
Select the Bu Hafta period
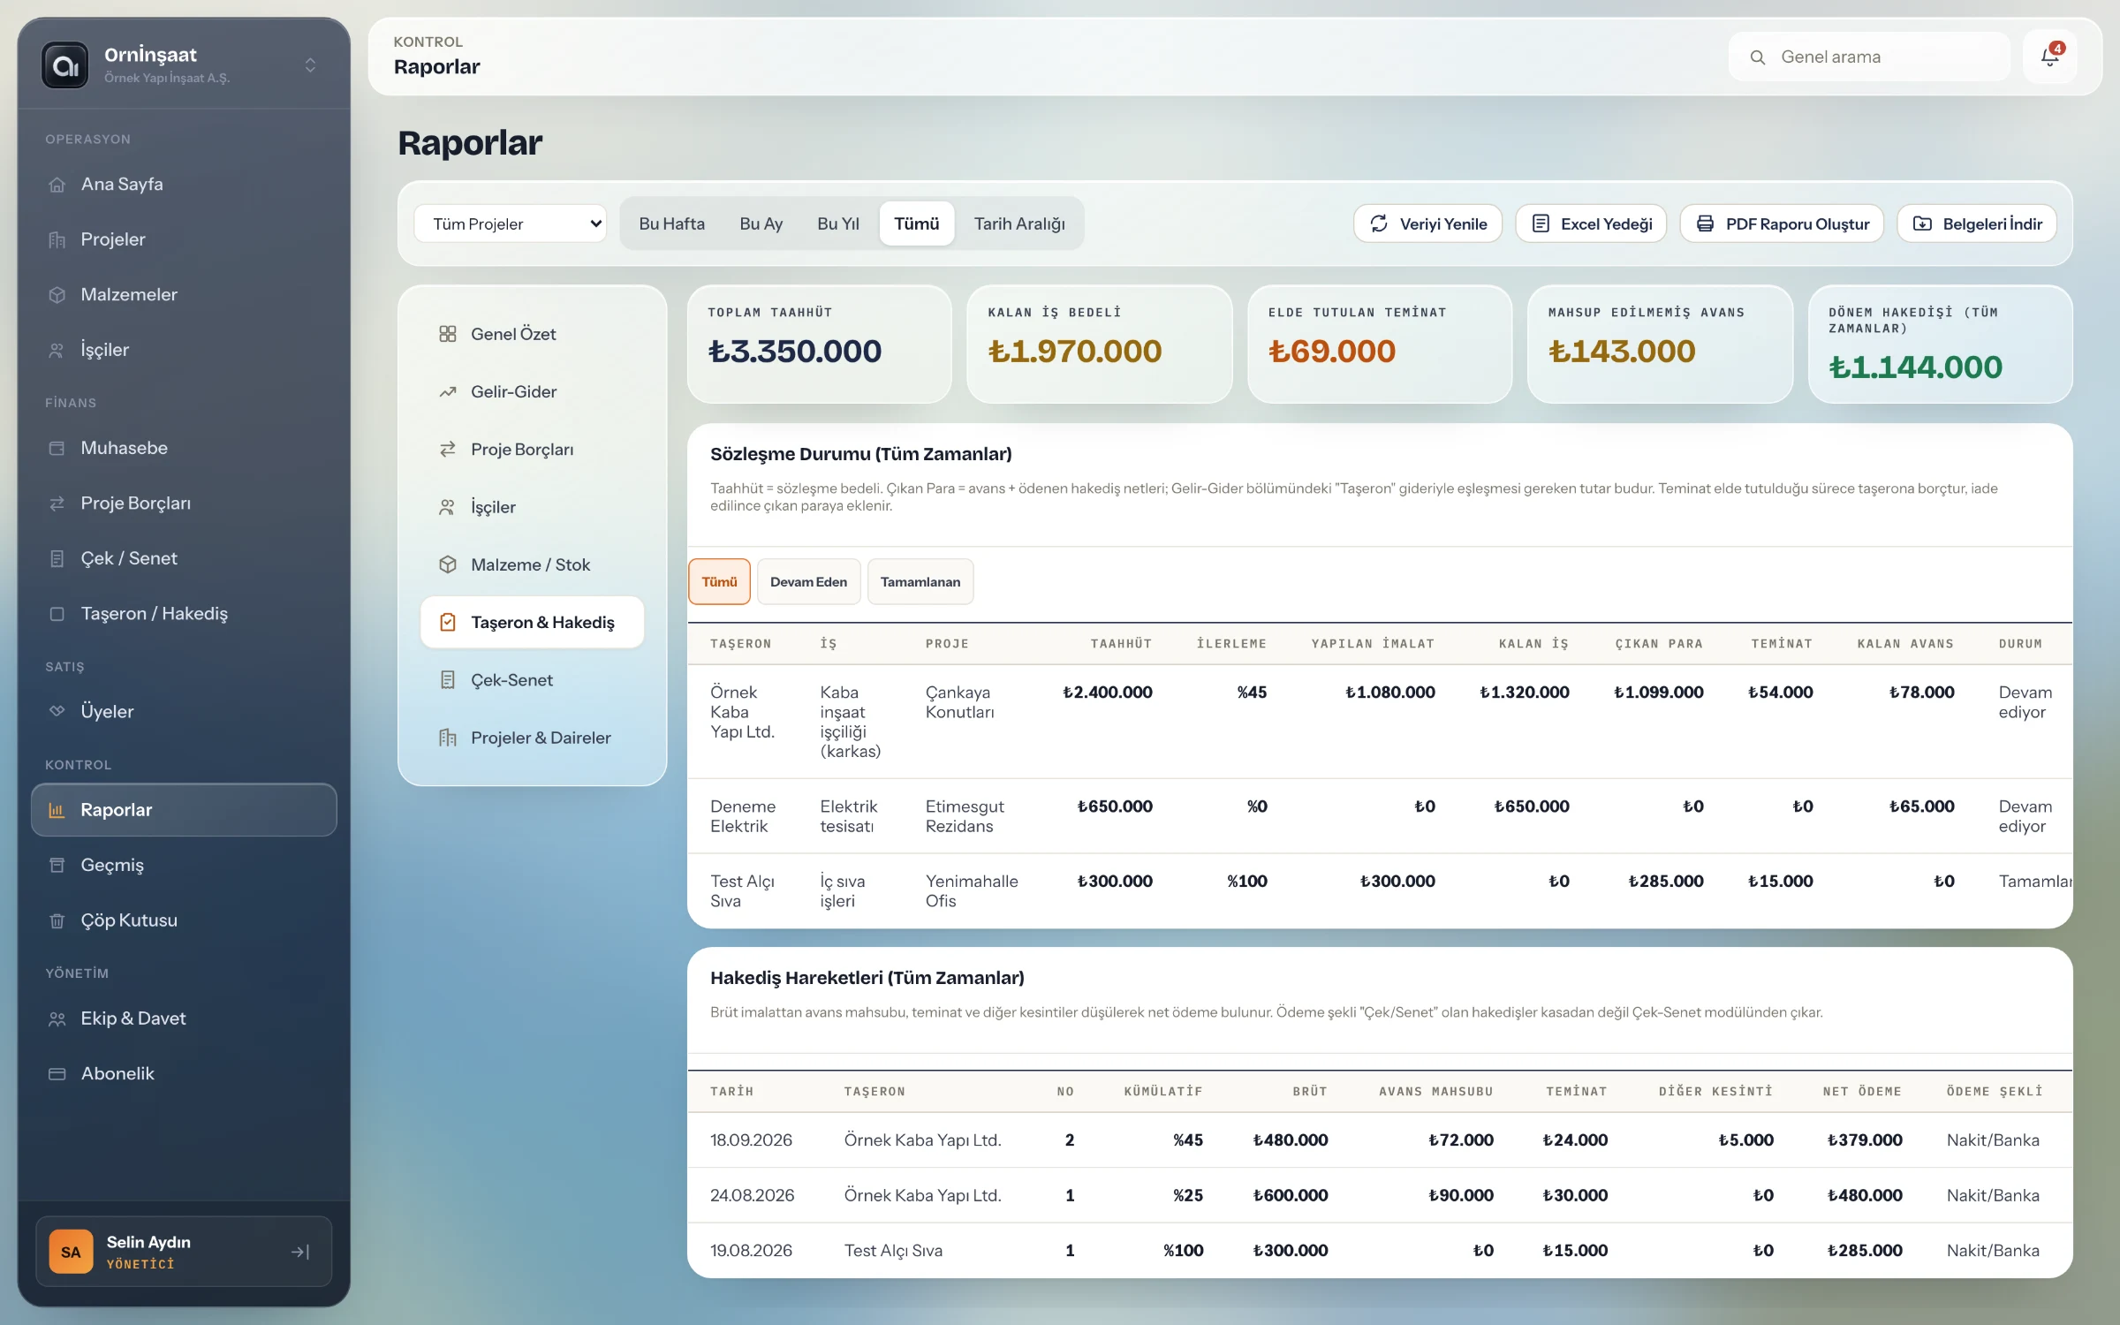(x=671, y=223)
